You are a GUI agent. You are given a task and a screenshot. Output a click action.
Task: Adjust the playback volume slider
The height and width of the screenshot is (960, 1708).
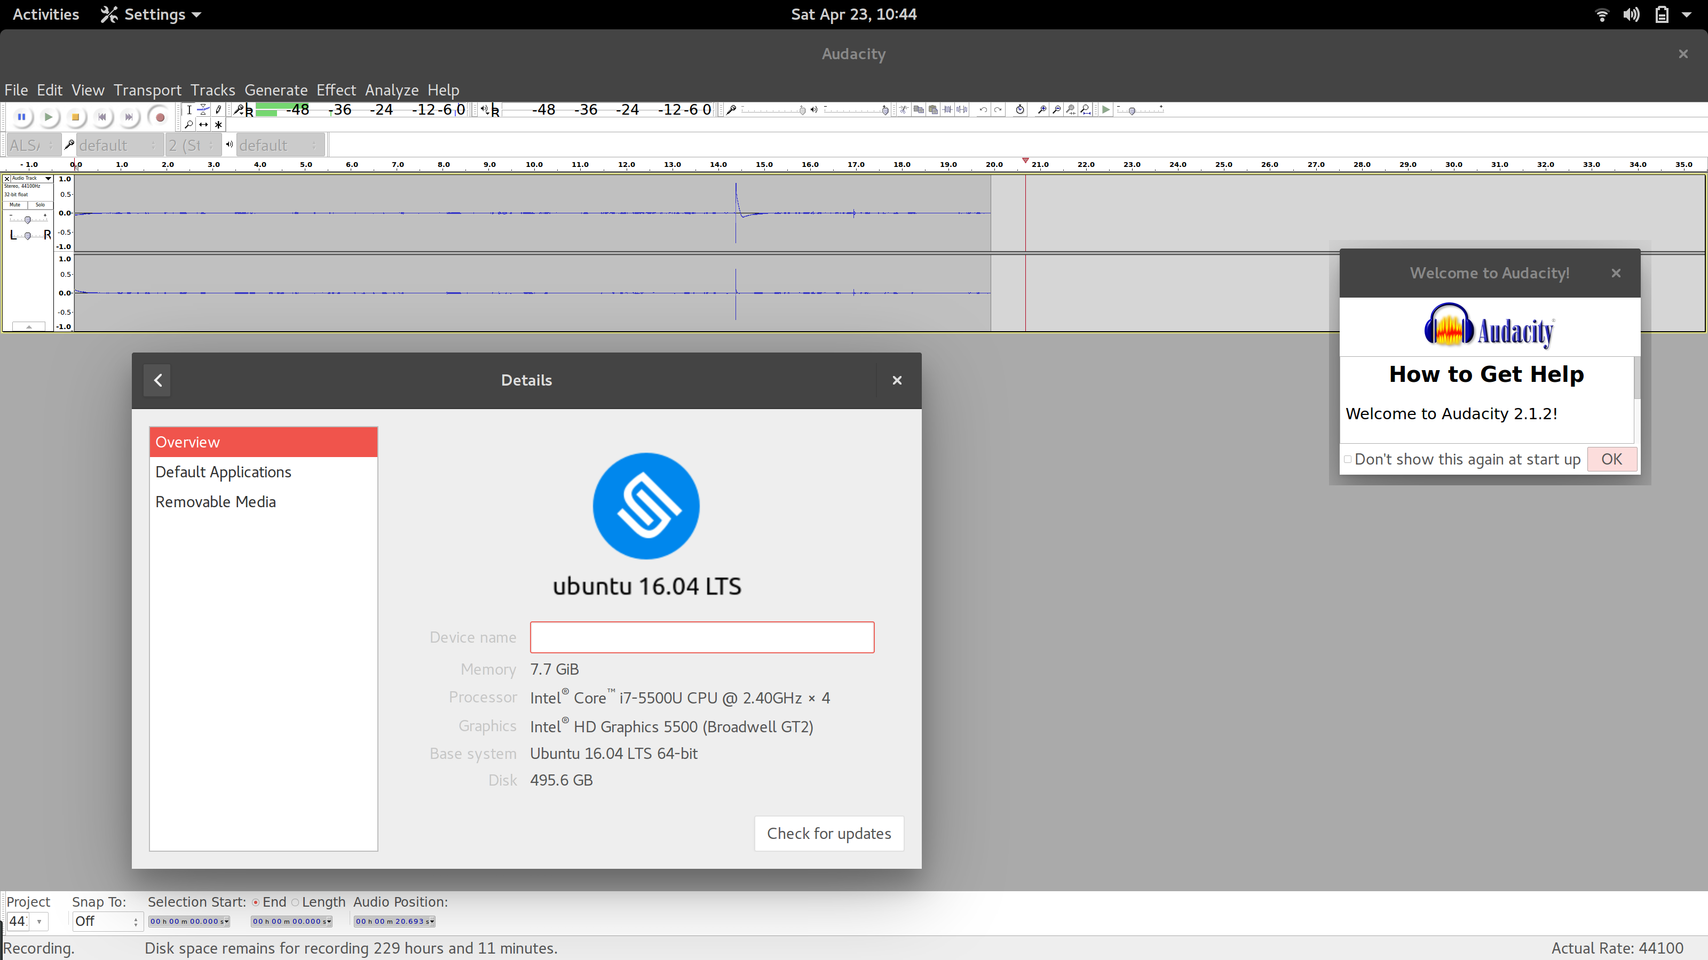point(857,110)
